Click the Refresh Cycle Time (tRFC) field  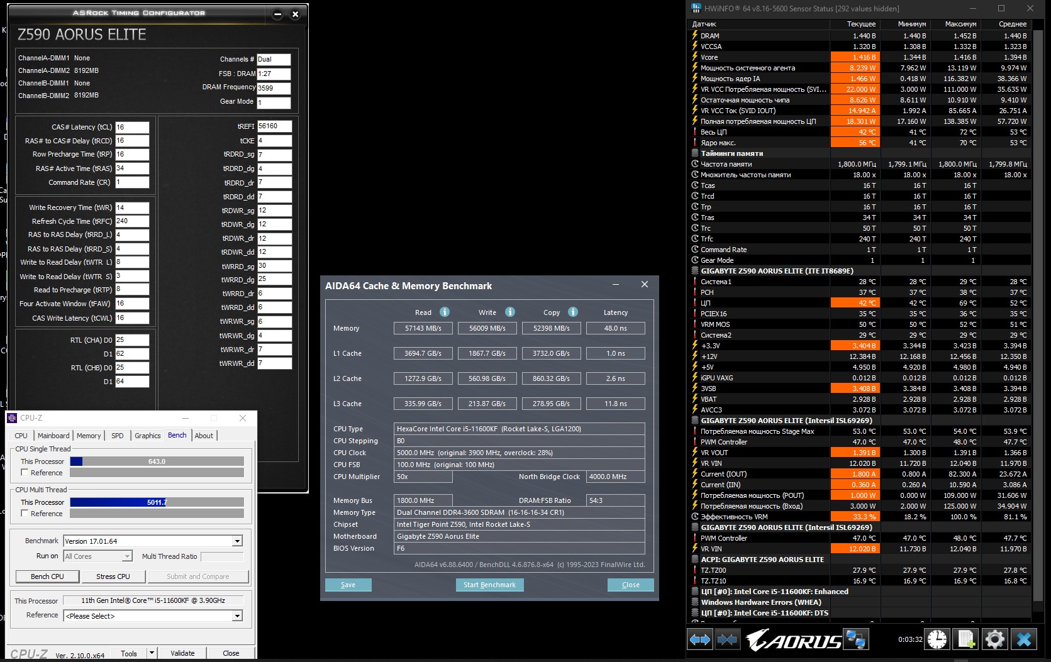tap(132, 221)
